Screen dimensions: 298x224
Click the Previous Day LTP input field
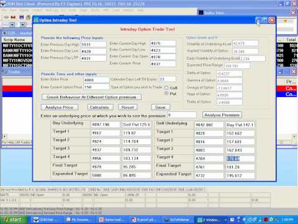93,58
